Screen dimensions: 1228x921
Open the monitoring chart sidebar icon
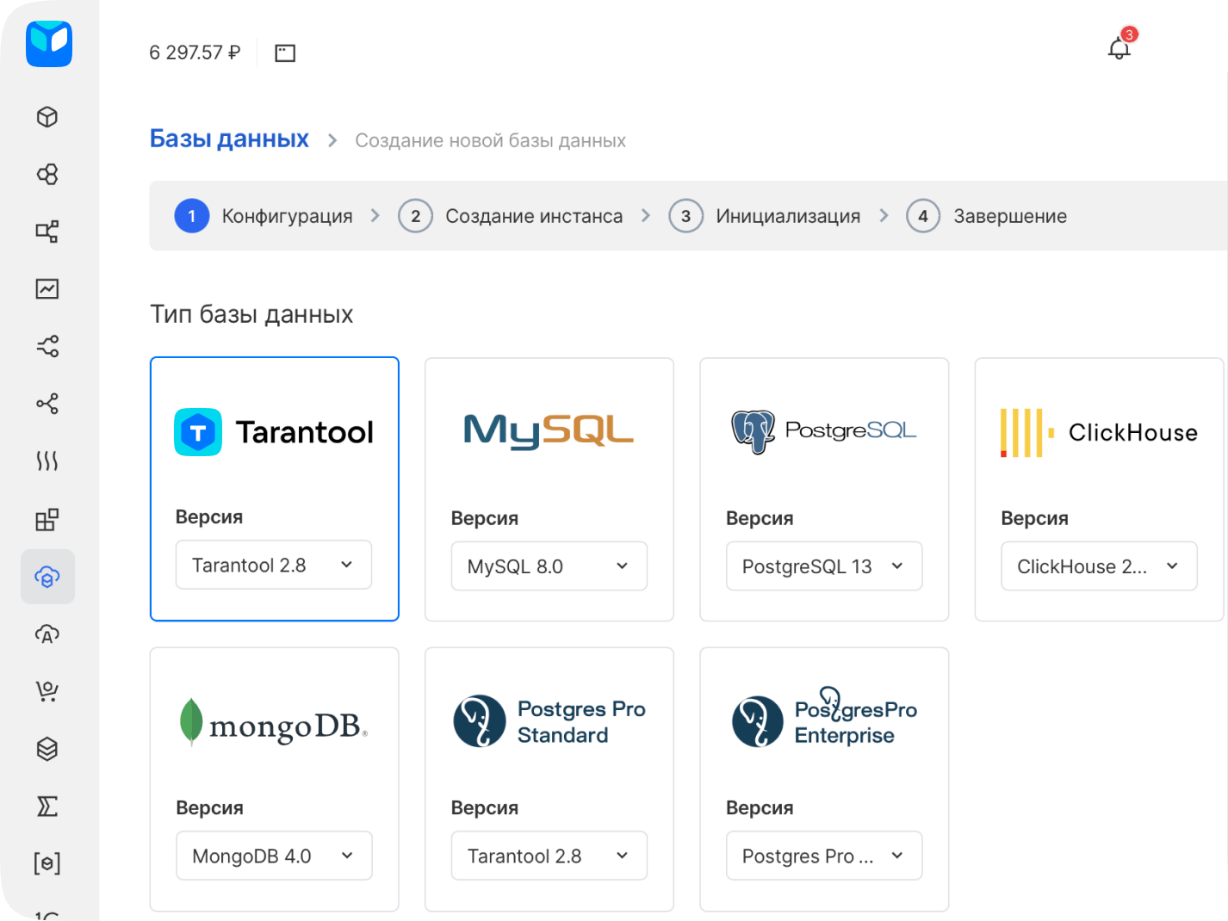[x=47, y=289]
